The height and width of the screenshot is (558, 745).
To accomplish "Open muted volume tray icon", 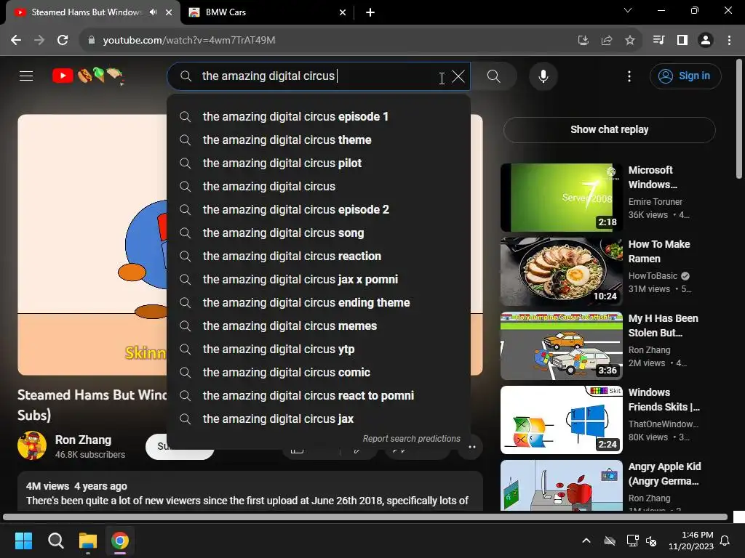I will tap(652, 541).
